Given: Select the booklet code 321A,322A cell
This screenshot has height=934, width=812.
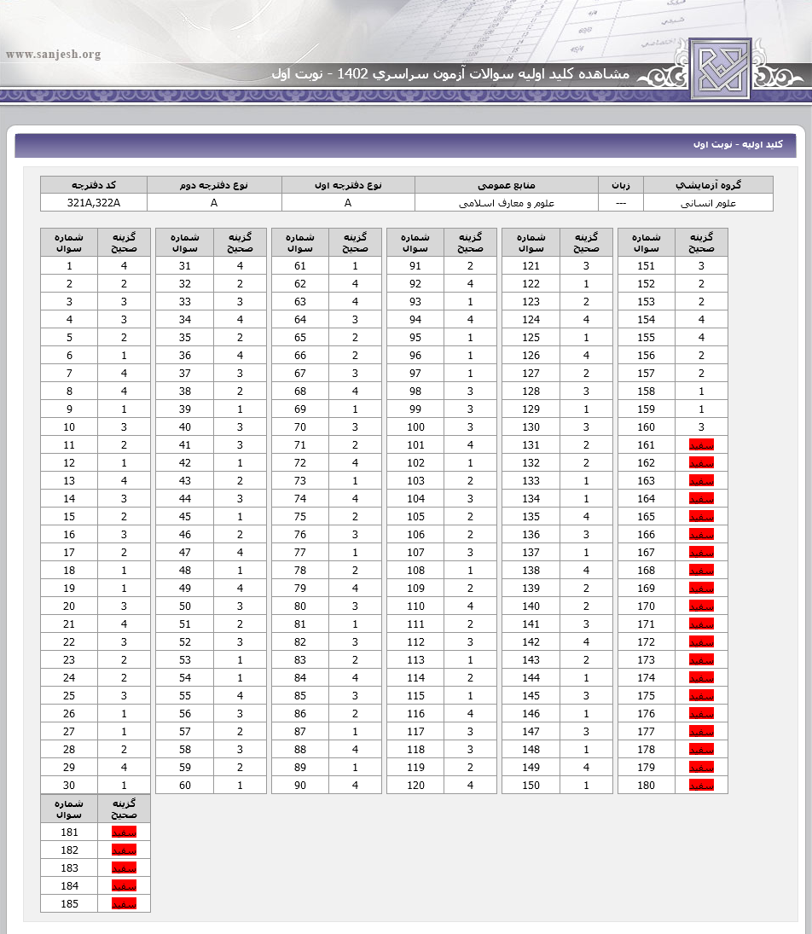Looking at the screenshot, I should [94, 203].
